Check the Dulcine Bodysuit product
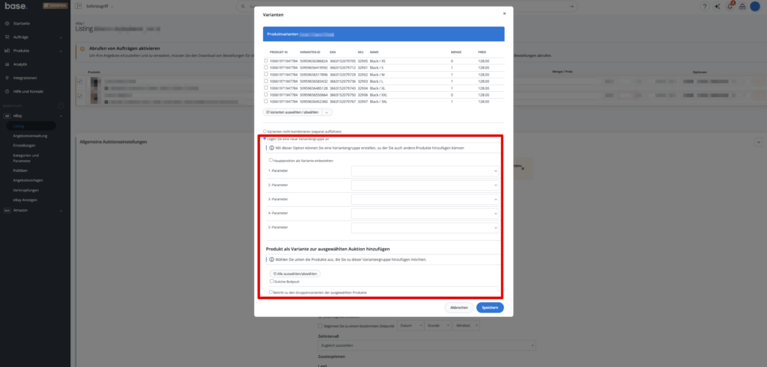Image resolution: width=767 pixels, height=367 pixels. [271, 281]
